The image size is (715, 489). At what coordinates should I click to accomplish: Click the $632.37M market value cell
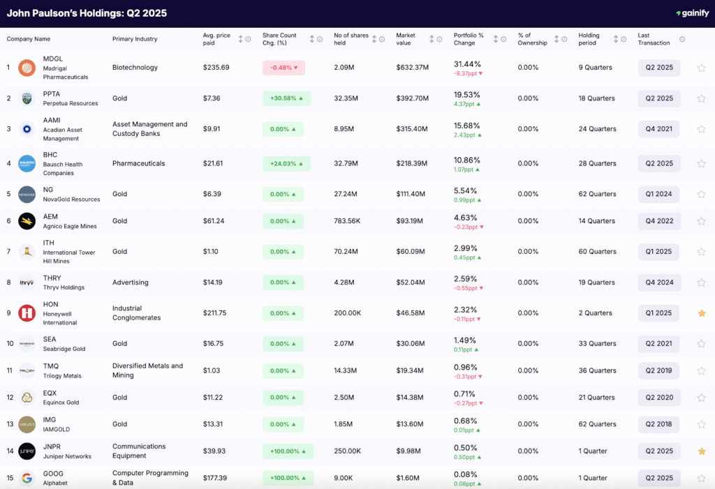[412, 68]
